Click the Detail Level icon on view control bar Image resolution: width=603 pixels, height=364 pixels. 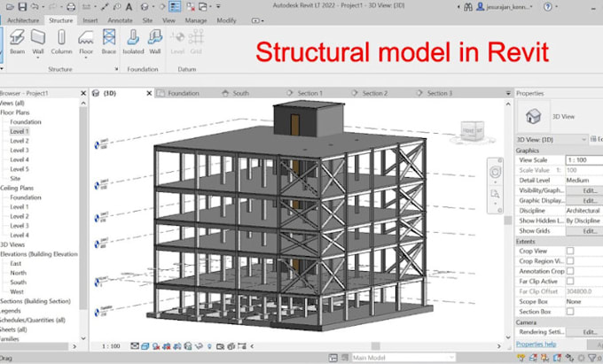(x=135, y=346)
